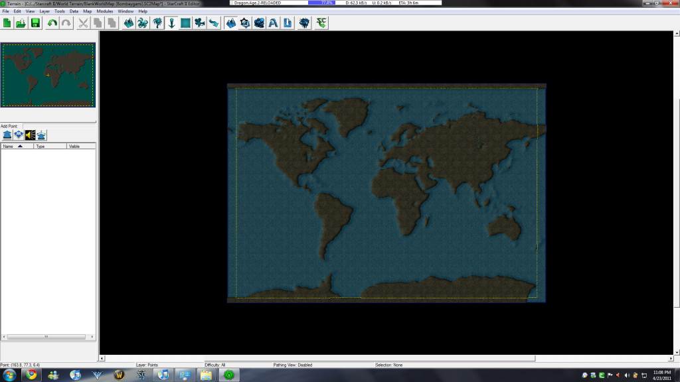This screenshot has width=680, height=382.
Task: Switch to the Units layer creature icon
Action: (x=143, y=23)
